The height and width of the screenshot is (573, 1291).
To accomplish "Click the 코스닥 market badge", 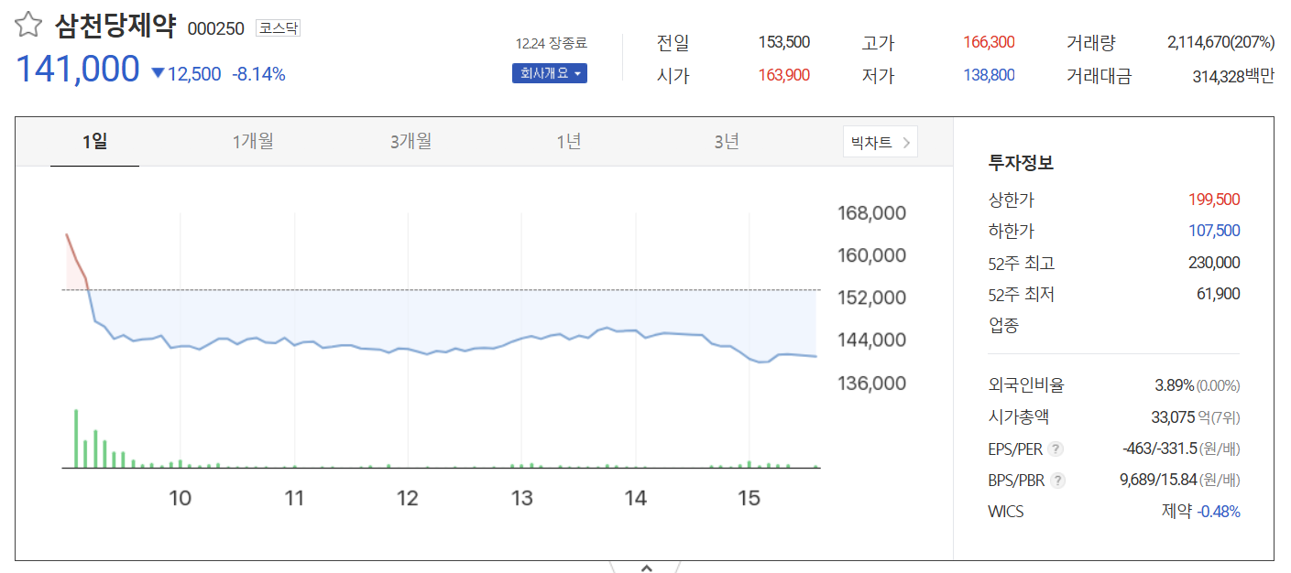I will tap(279, 27).
